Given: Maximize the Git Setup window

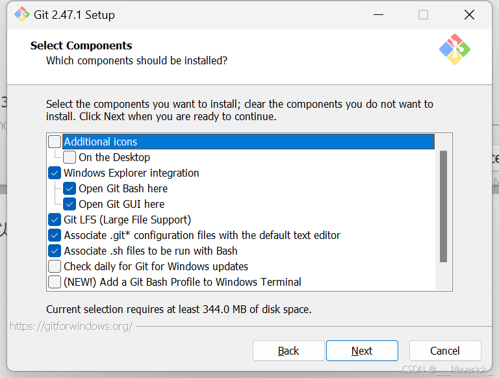Looking at the screenshot, I should [423, 14].
